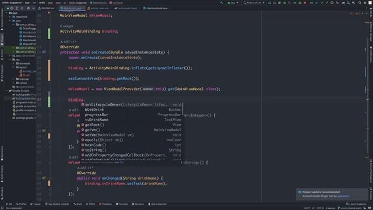This screenshot has width=373, height=210.
Task: Choose setLifecycleOwner in completion popup
Action: click(x=132, y=104)
